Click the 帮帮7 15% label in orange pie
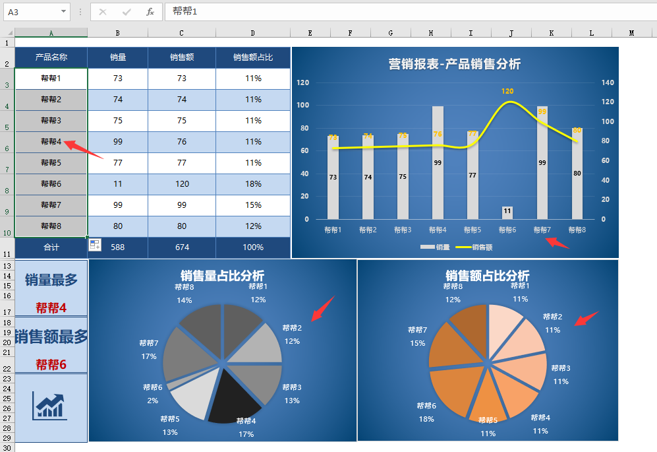Screen dimensions: 657x452 pos(418,337)
